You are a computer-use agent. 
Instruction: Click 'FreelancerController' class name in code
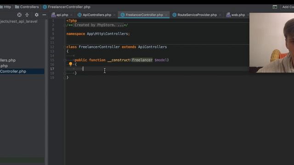coord(99,47)
